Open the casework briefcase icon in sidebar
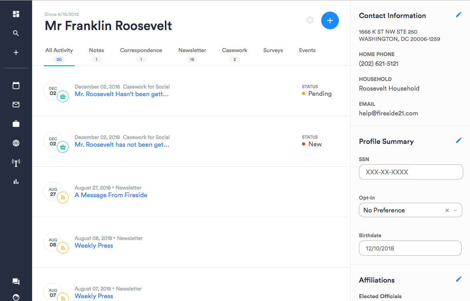Viewport: 470px width, 301px height. (16, 124)
